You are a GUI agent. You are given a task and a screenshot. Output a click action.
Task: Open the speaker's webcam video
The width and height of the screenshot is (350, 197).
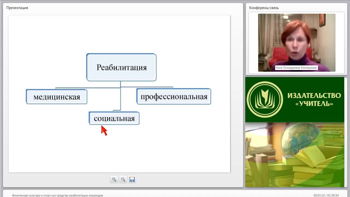[297, 43]
